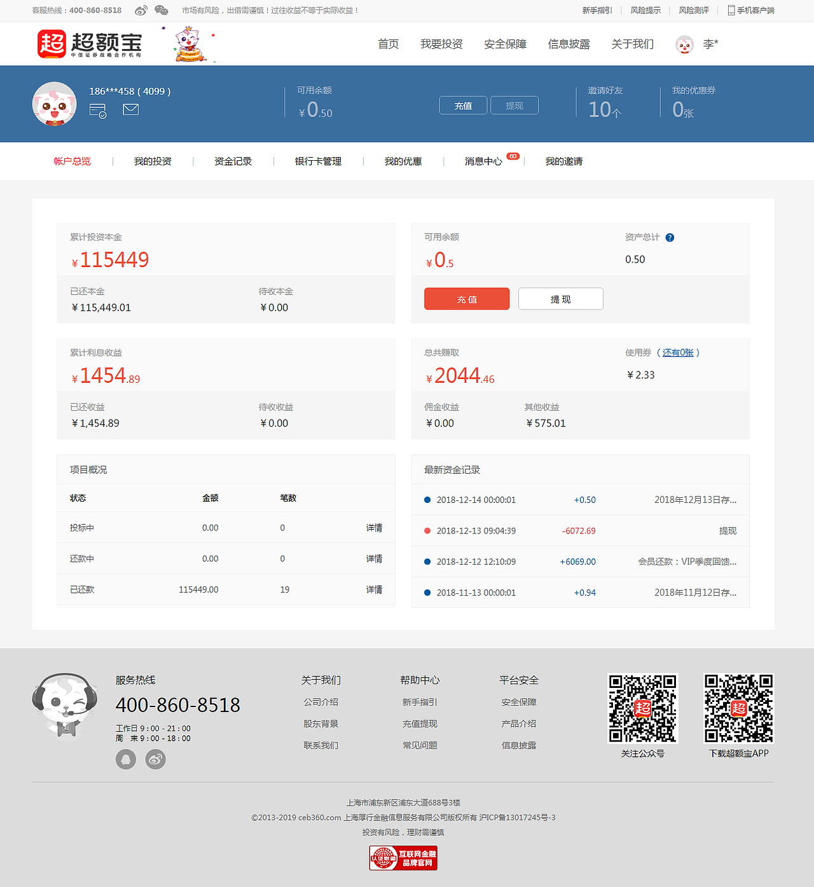This screenshot has height=887, width=814.
Task: Click 充值提现 in the footer
Action: (420, 724)
